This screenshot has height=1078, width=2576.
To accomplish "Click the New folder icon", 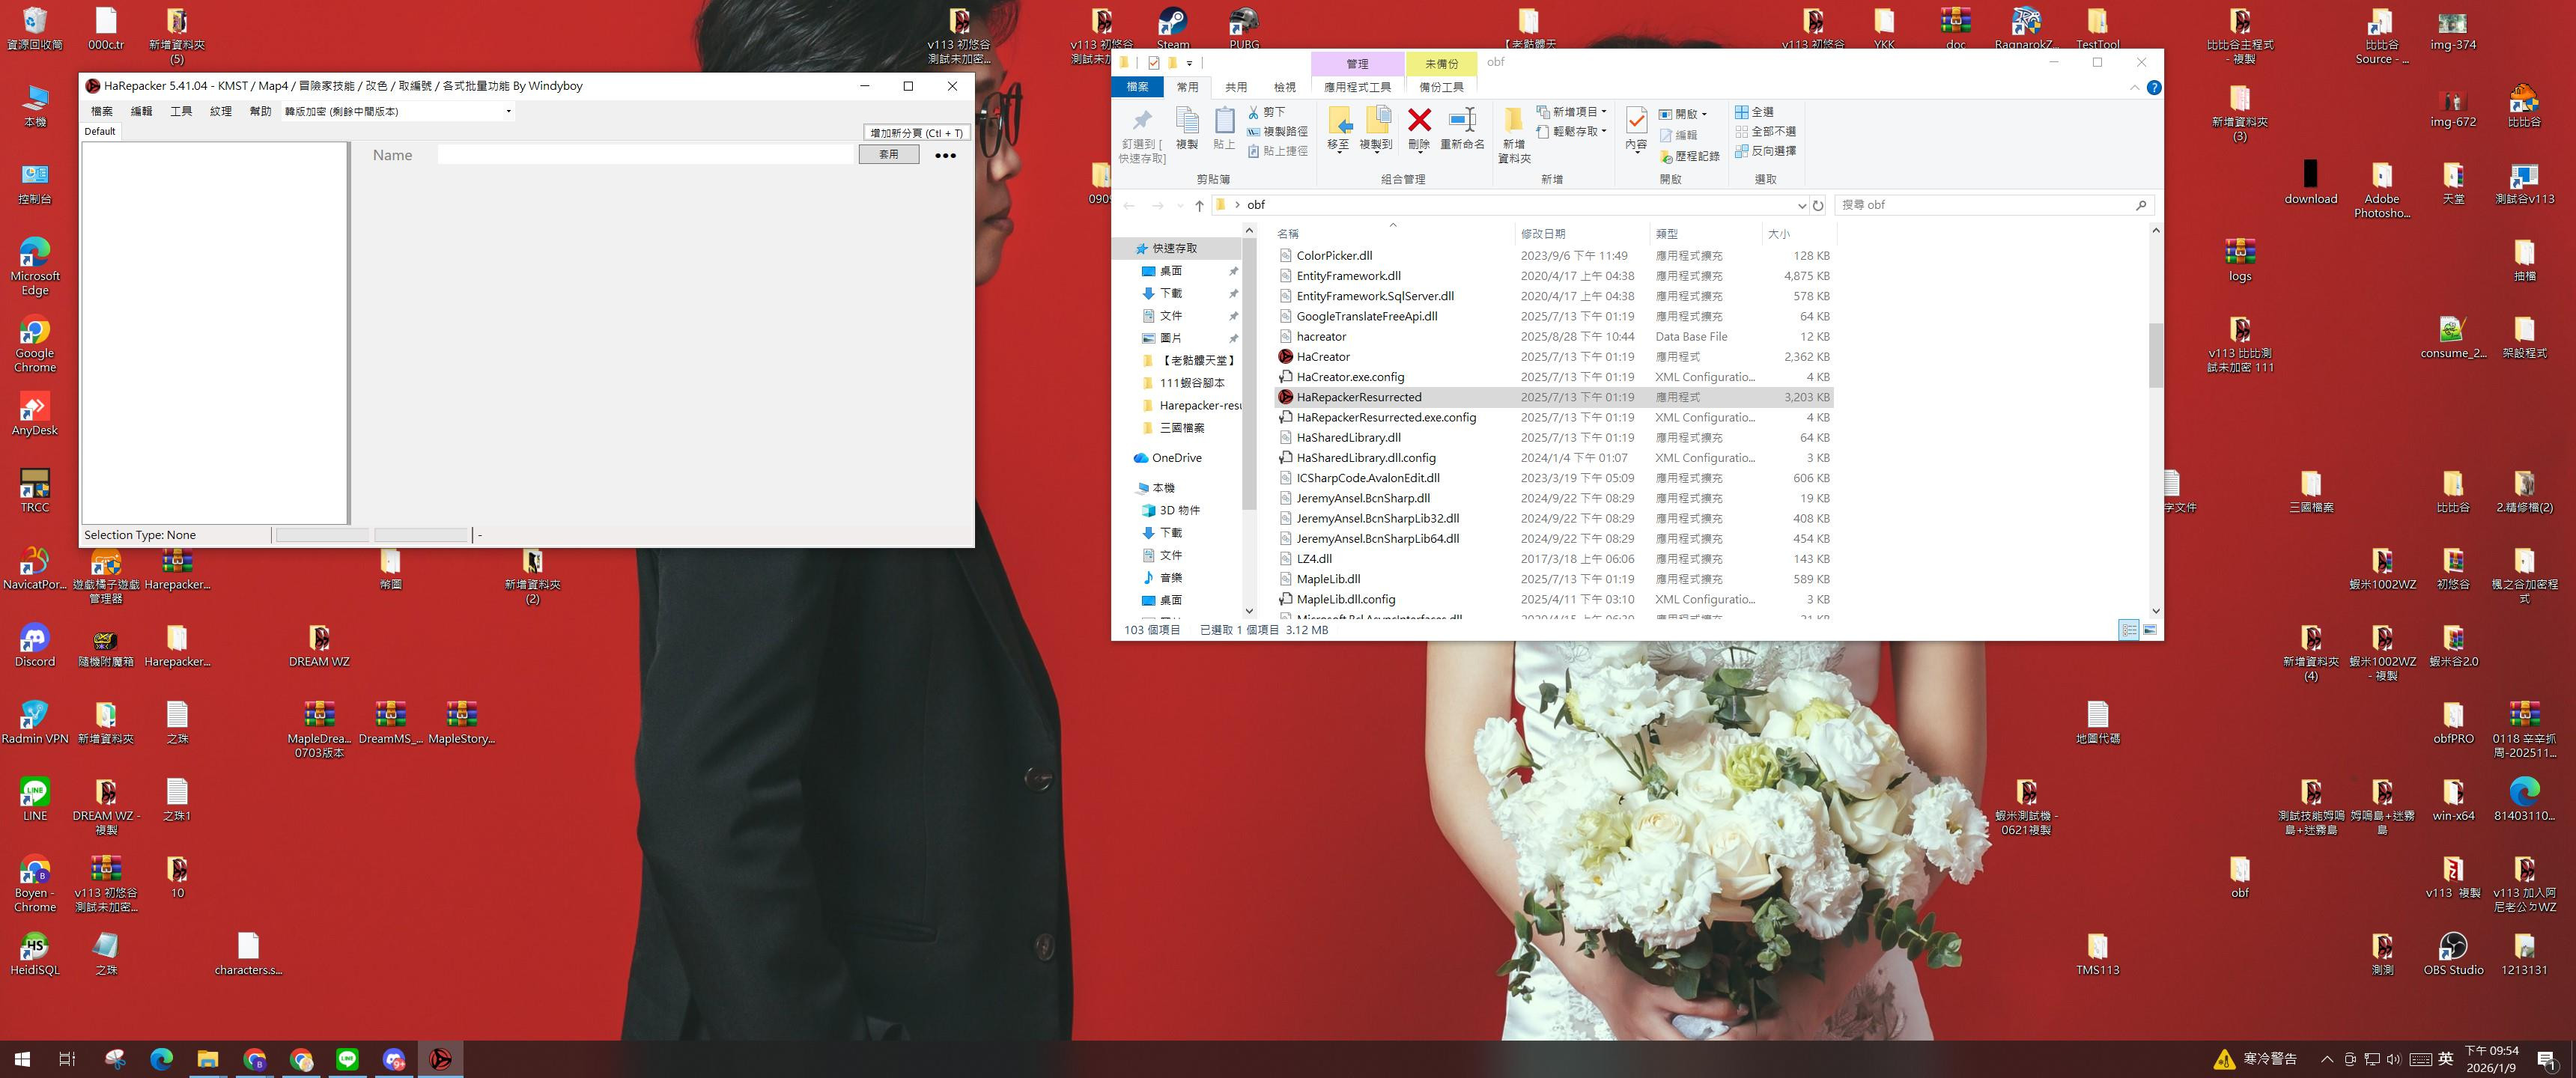I will (x=1514, y=122).
